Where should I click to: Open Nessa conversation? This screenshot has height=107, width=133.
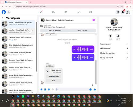coord(18,76)
